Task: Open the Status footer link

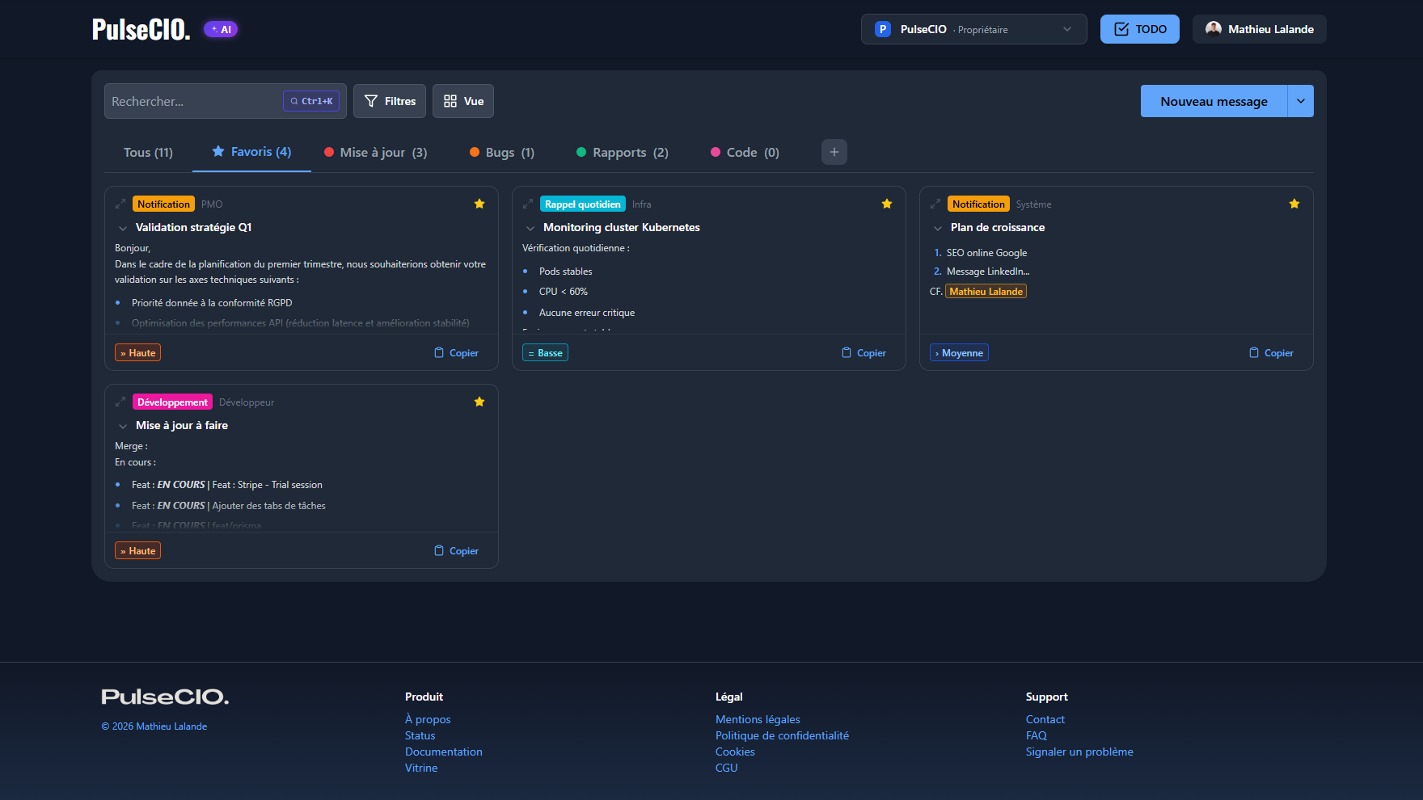Action: pyautogui.click(x=420, y=735)
